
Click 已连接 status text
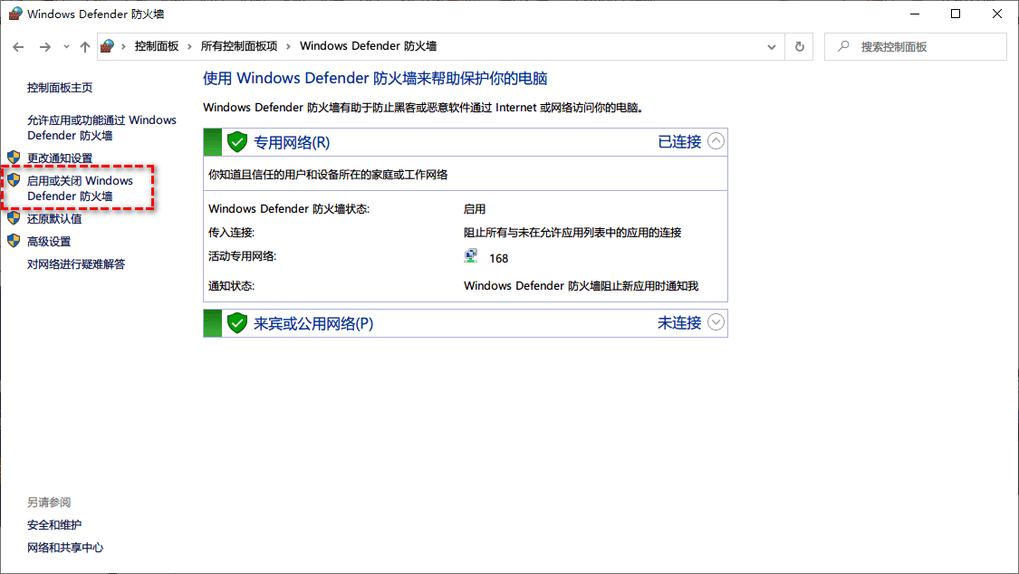point(679,141)
